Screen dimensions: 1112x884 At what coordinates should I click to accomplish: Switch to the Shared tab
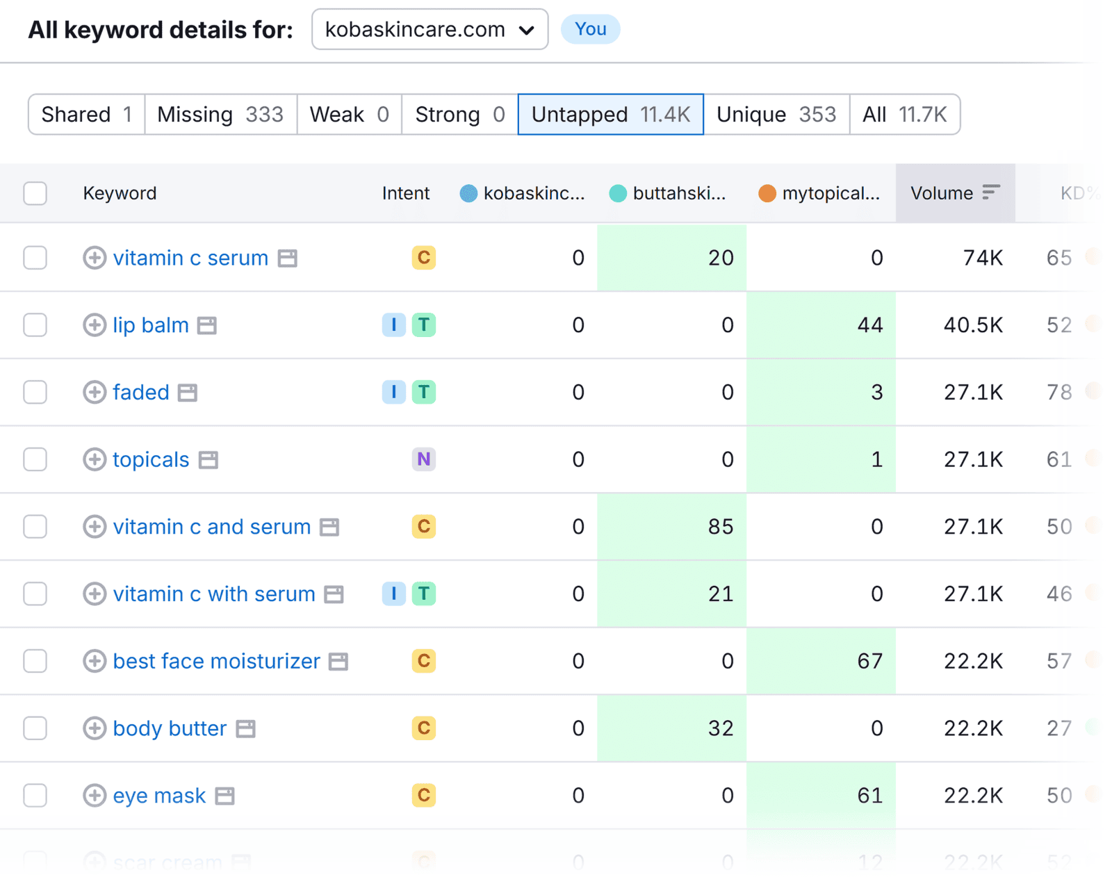point(87,114)
